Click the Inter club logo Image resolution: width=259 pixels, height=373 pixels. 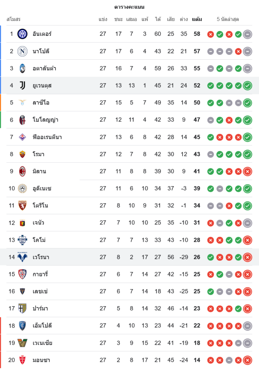[x=22, y=34]
